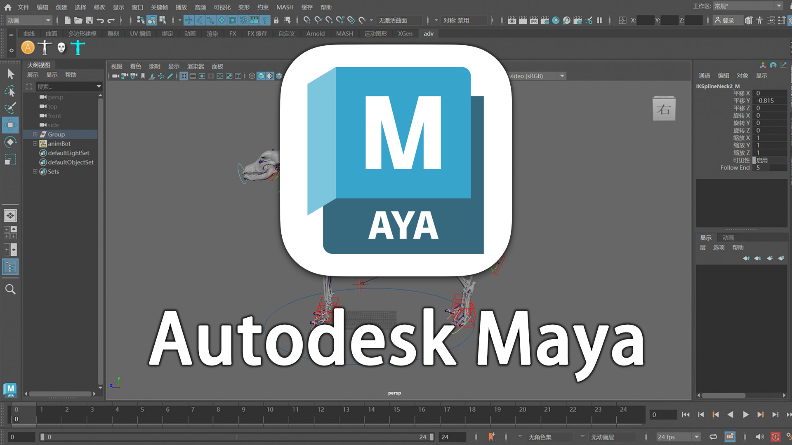Activate the Lasso select tool
This screenshot has height=445, width=792.
[10, 91]
